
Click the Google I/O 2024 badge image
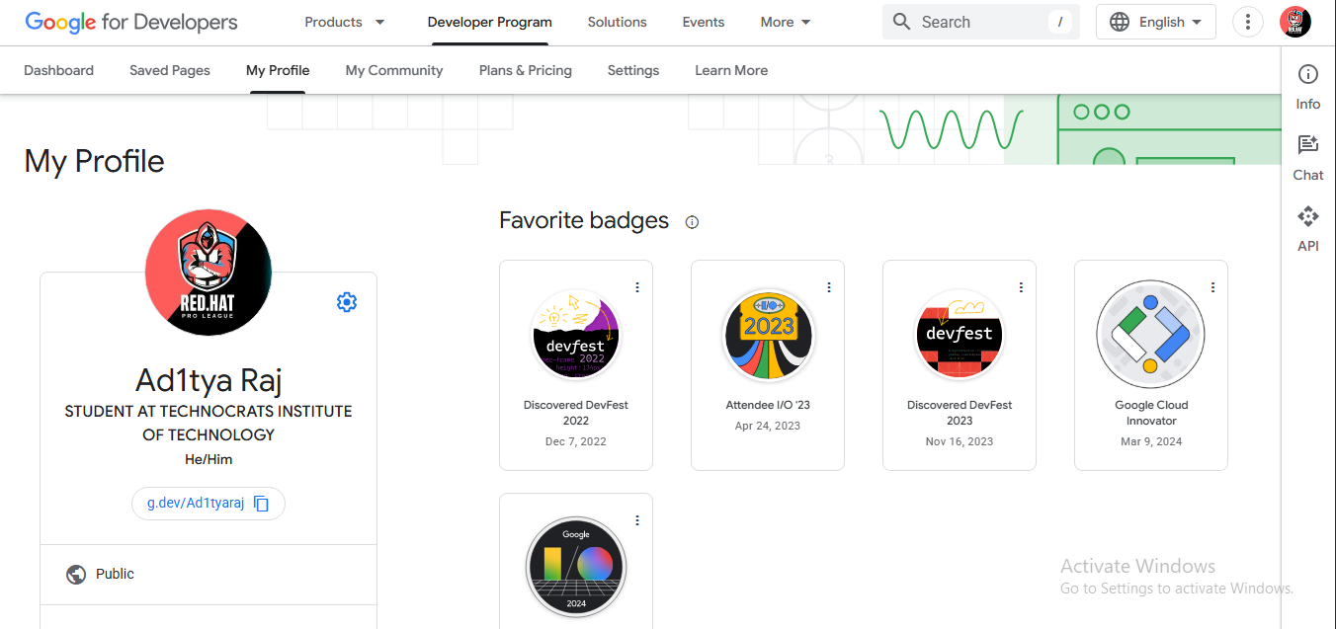click(576, 567)
